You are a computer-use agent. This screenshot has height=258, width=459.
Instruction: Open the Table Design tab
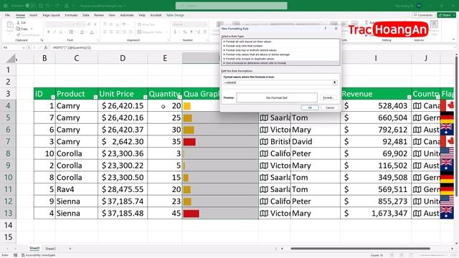[175, 15]
